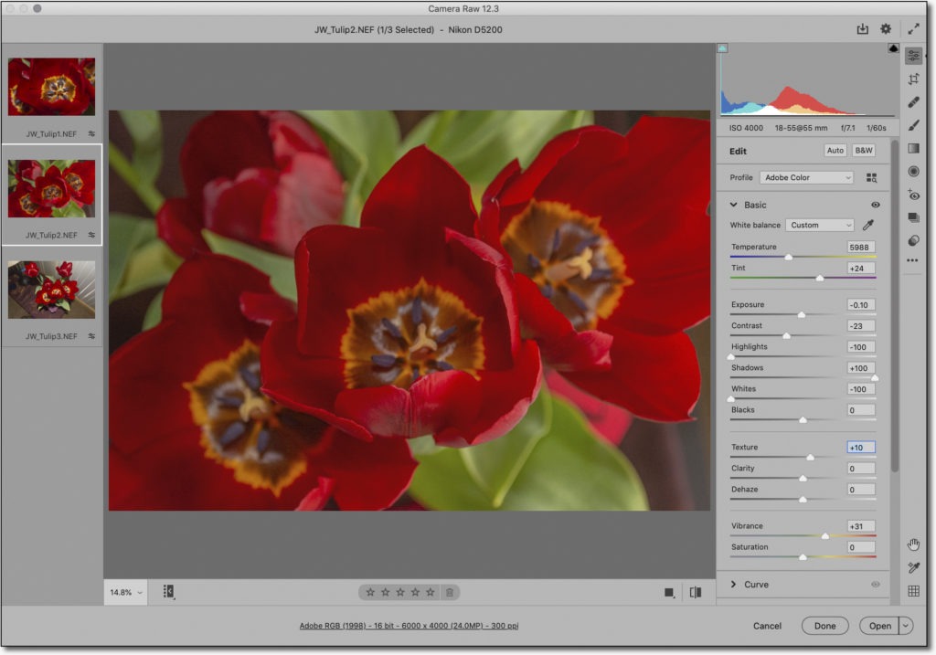Image resolution: width=936 pixels, height=655 pixels.
Task: Select the Red Eye removal tool
Action: 913,195
